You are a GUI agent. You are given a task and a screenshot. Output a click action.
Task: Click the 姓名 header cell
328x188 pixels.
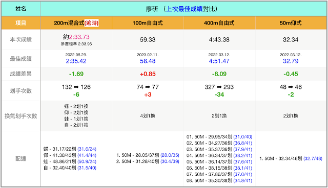[x=20, y=9]
